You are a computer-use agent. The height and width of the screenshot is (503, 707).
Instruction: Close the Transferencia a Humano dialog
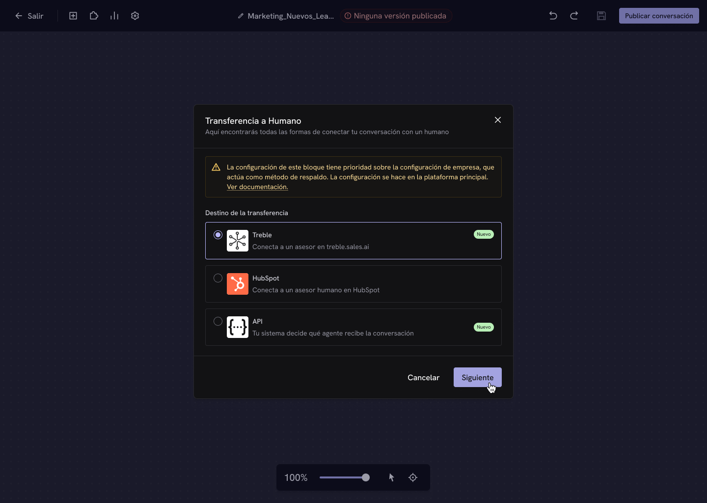pyautogui.click(x=498, y=120)
